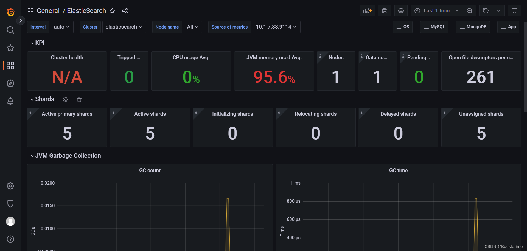
Task: Open the Node name All dropdown
Action: [x=193, y=27]
